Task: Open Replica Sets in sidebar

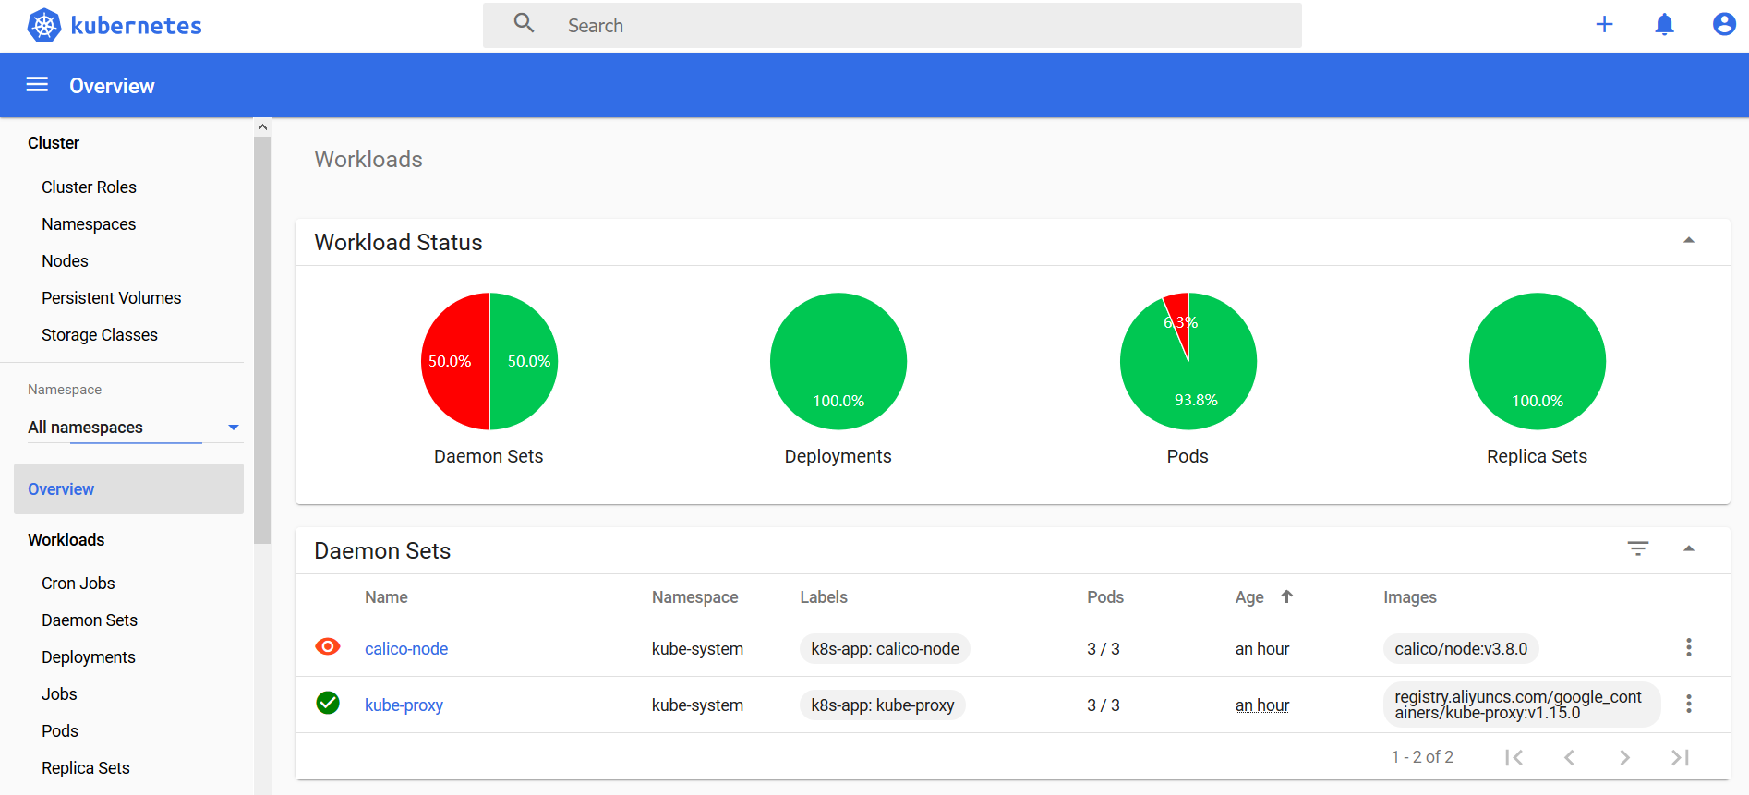Action: point(86,768)
